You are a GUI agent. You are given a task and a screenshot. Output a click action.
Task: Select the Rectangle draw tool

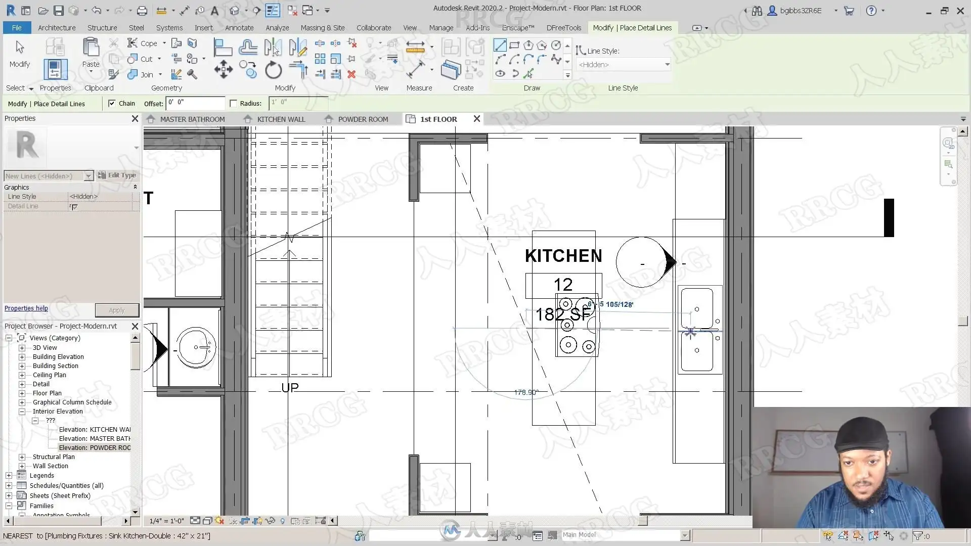514,45
